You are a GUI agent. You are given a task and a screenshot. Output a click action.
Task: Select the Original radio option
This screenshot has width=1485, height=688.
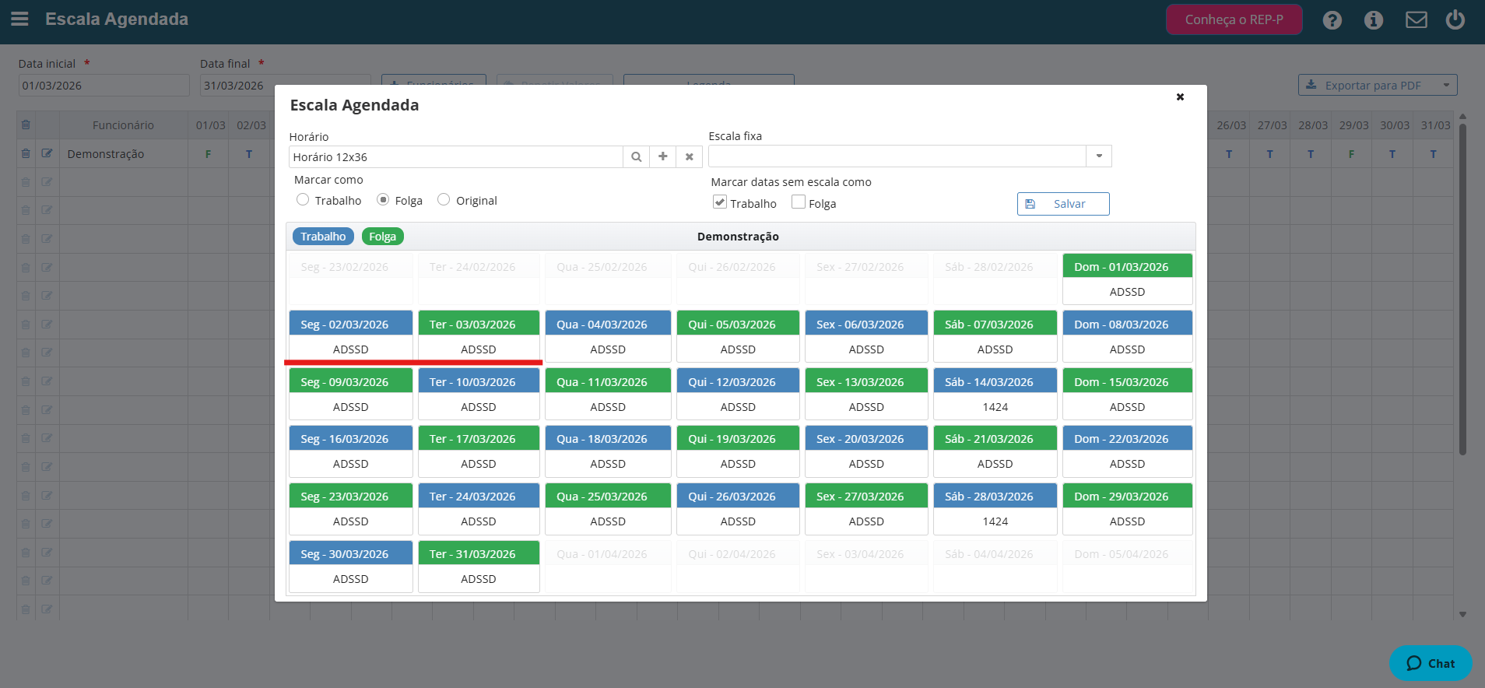coord(444,200)
